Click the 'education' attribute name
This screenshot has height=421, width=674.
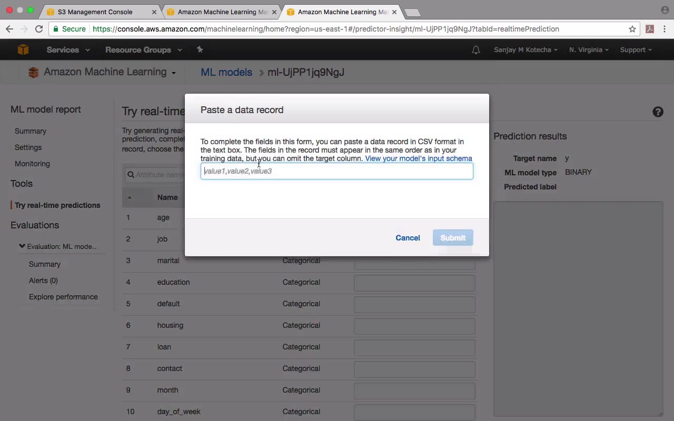pos(173,282)
